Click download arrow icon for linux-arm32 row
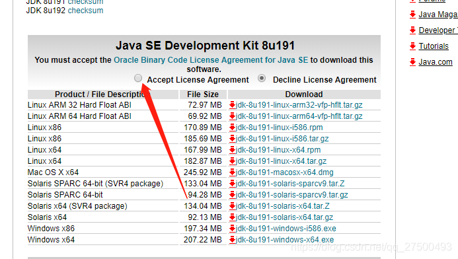Viewport: 458px width, 259px height. [233, 105]
